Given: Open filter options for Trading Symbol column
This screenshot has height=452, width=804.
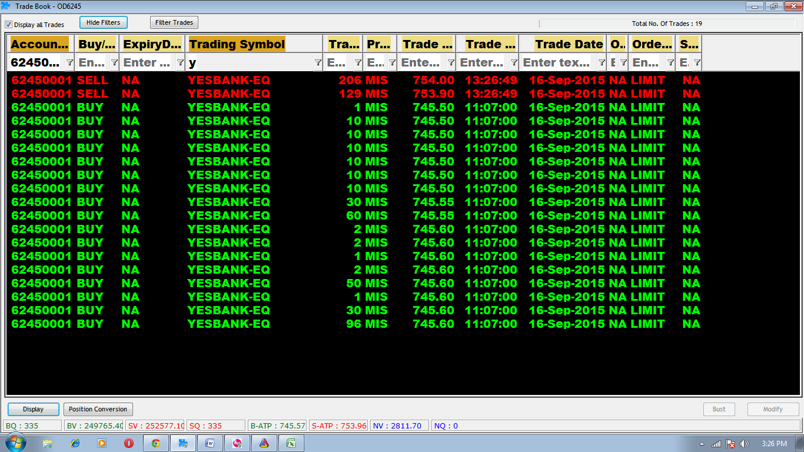Looking at the screenshot, I should tap(318, 62).
